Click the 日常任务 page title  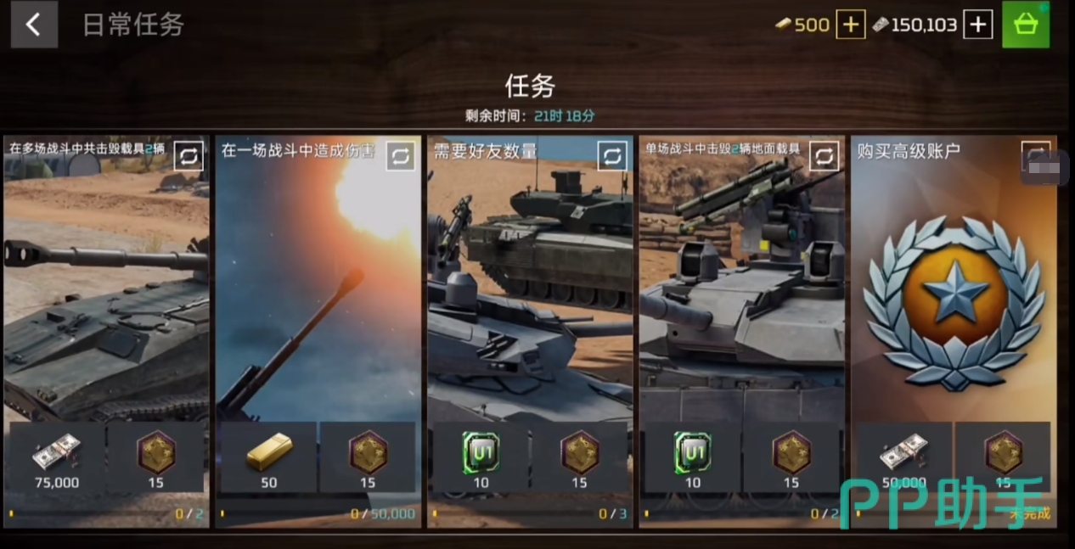click(x=133, y=25)
